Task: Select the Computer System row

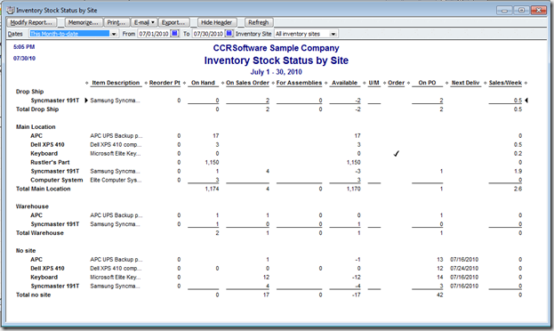Action: pos(57,180)
